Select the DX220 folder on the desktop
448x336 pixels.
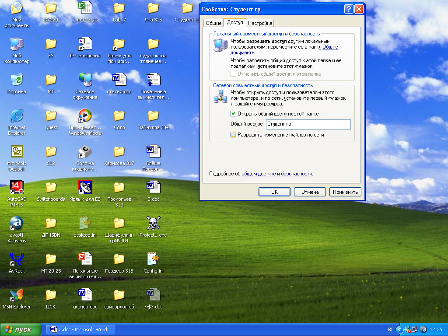(x=51, y=8)
